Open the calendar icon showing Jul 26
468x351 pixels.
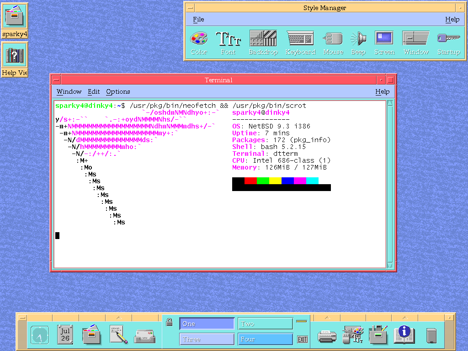pos(65,335)
